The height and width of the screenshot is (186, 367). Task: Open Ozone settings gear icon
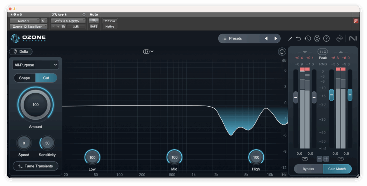click(x=317, y=38)
